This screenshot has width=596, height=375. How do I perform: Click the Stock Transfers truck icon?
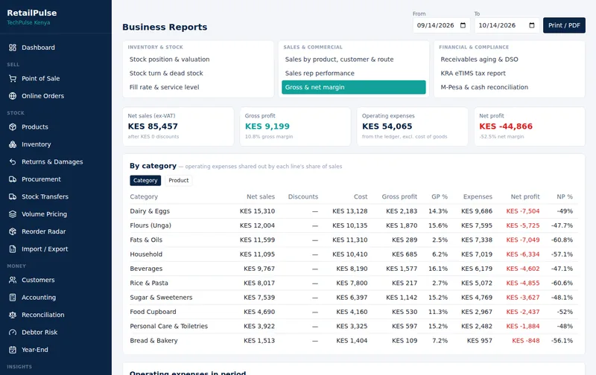point(13,196)
